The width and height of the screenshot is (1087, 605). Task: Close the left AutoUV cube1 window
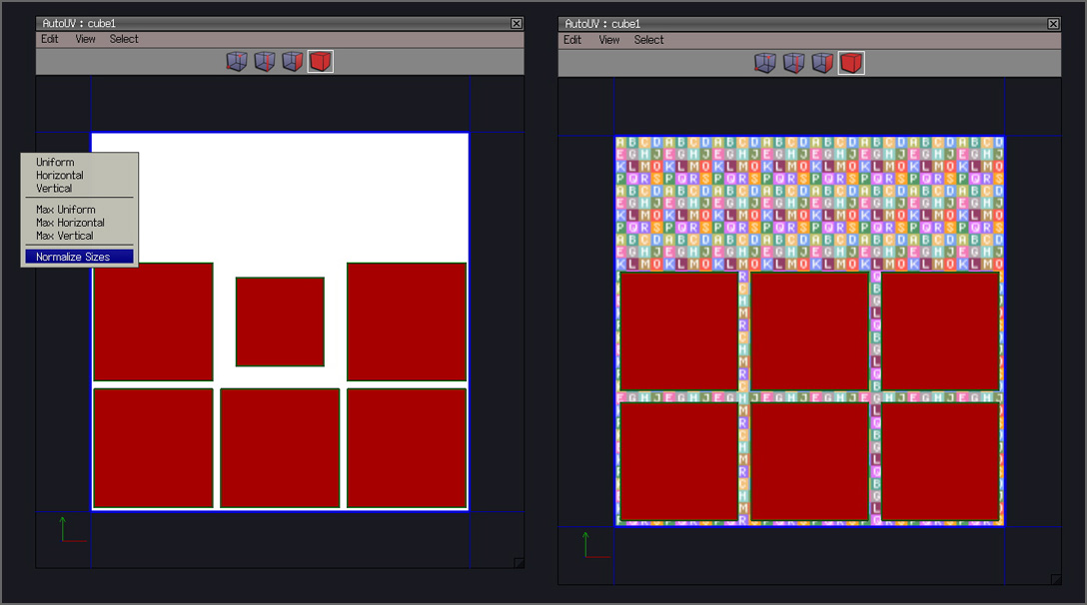[x=517, y=24]
